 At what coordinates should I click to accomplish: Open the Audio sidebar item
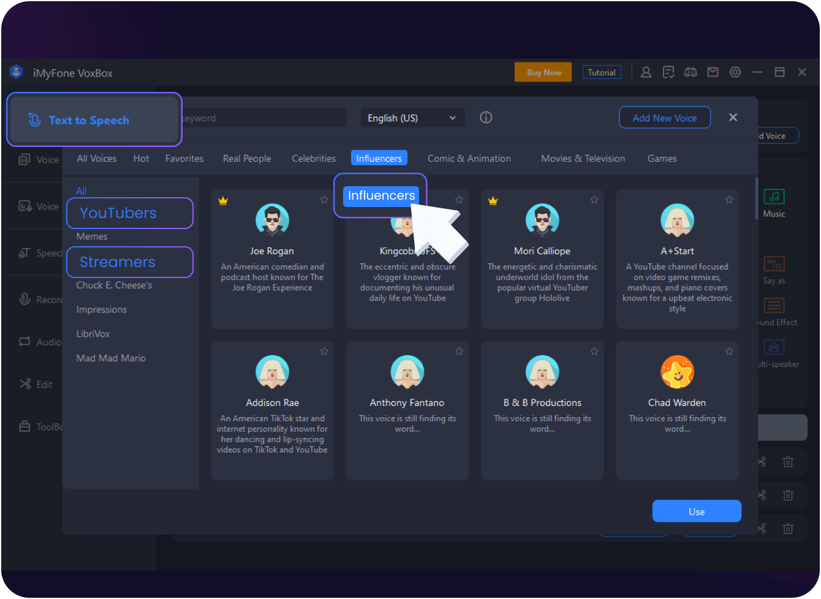point(40,342)
